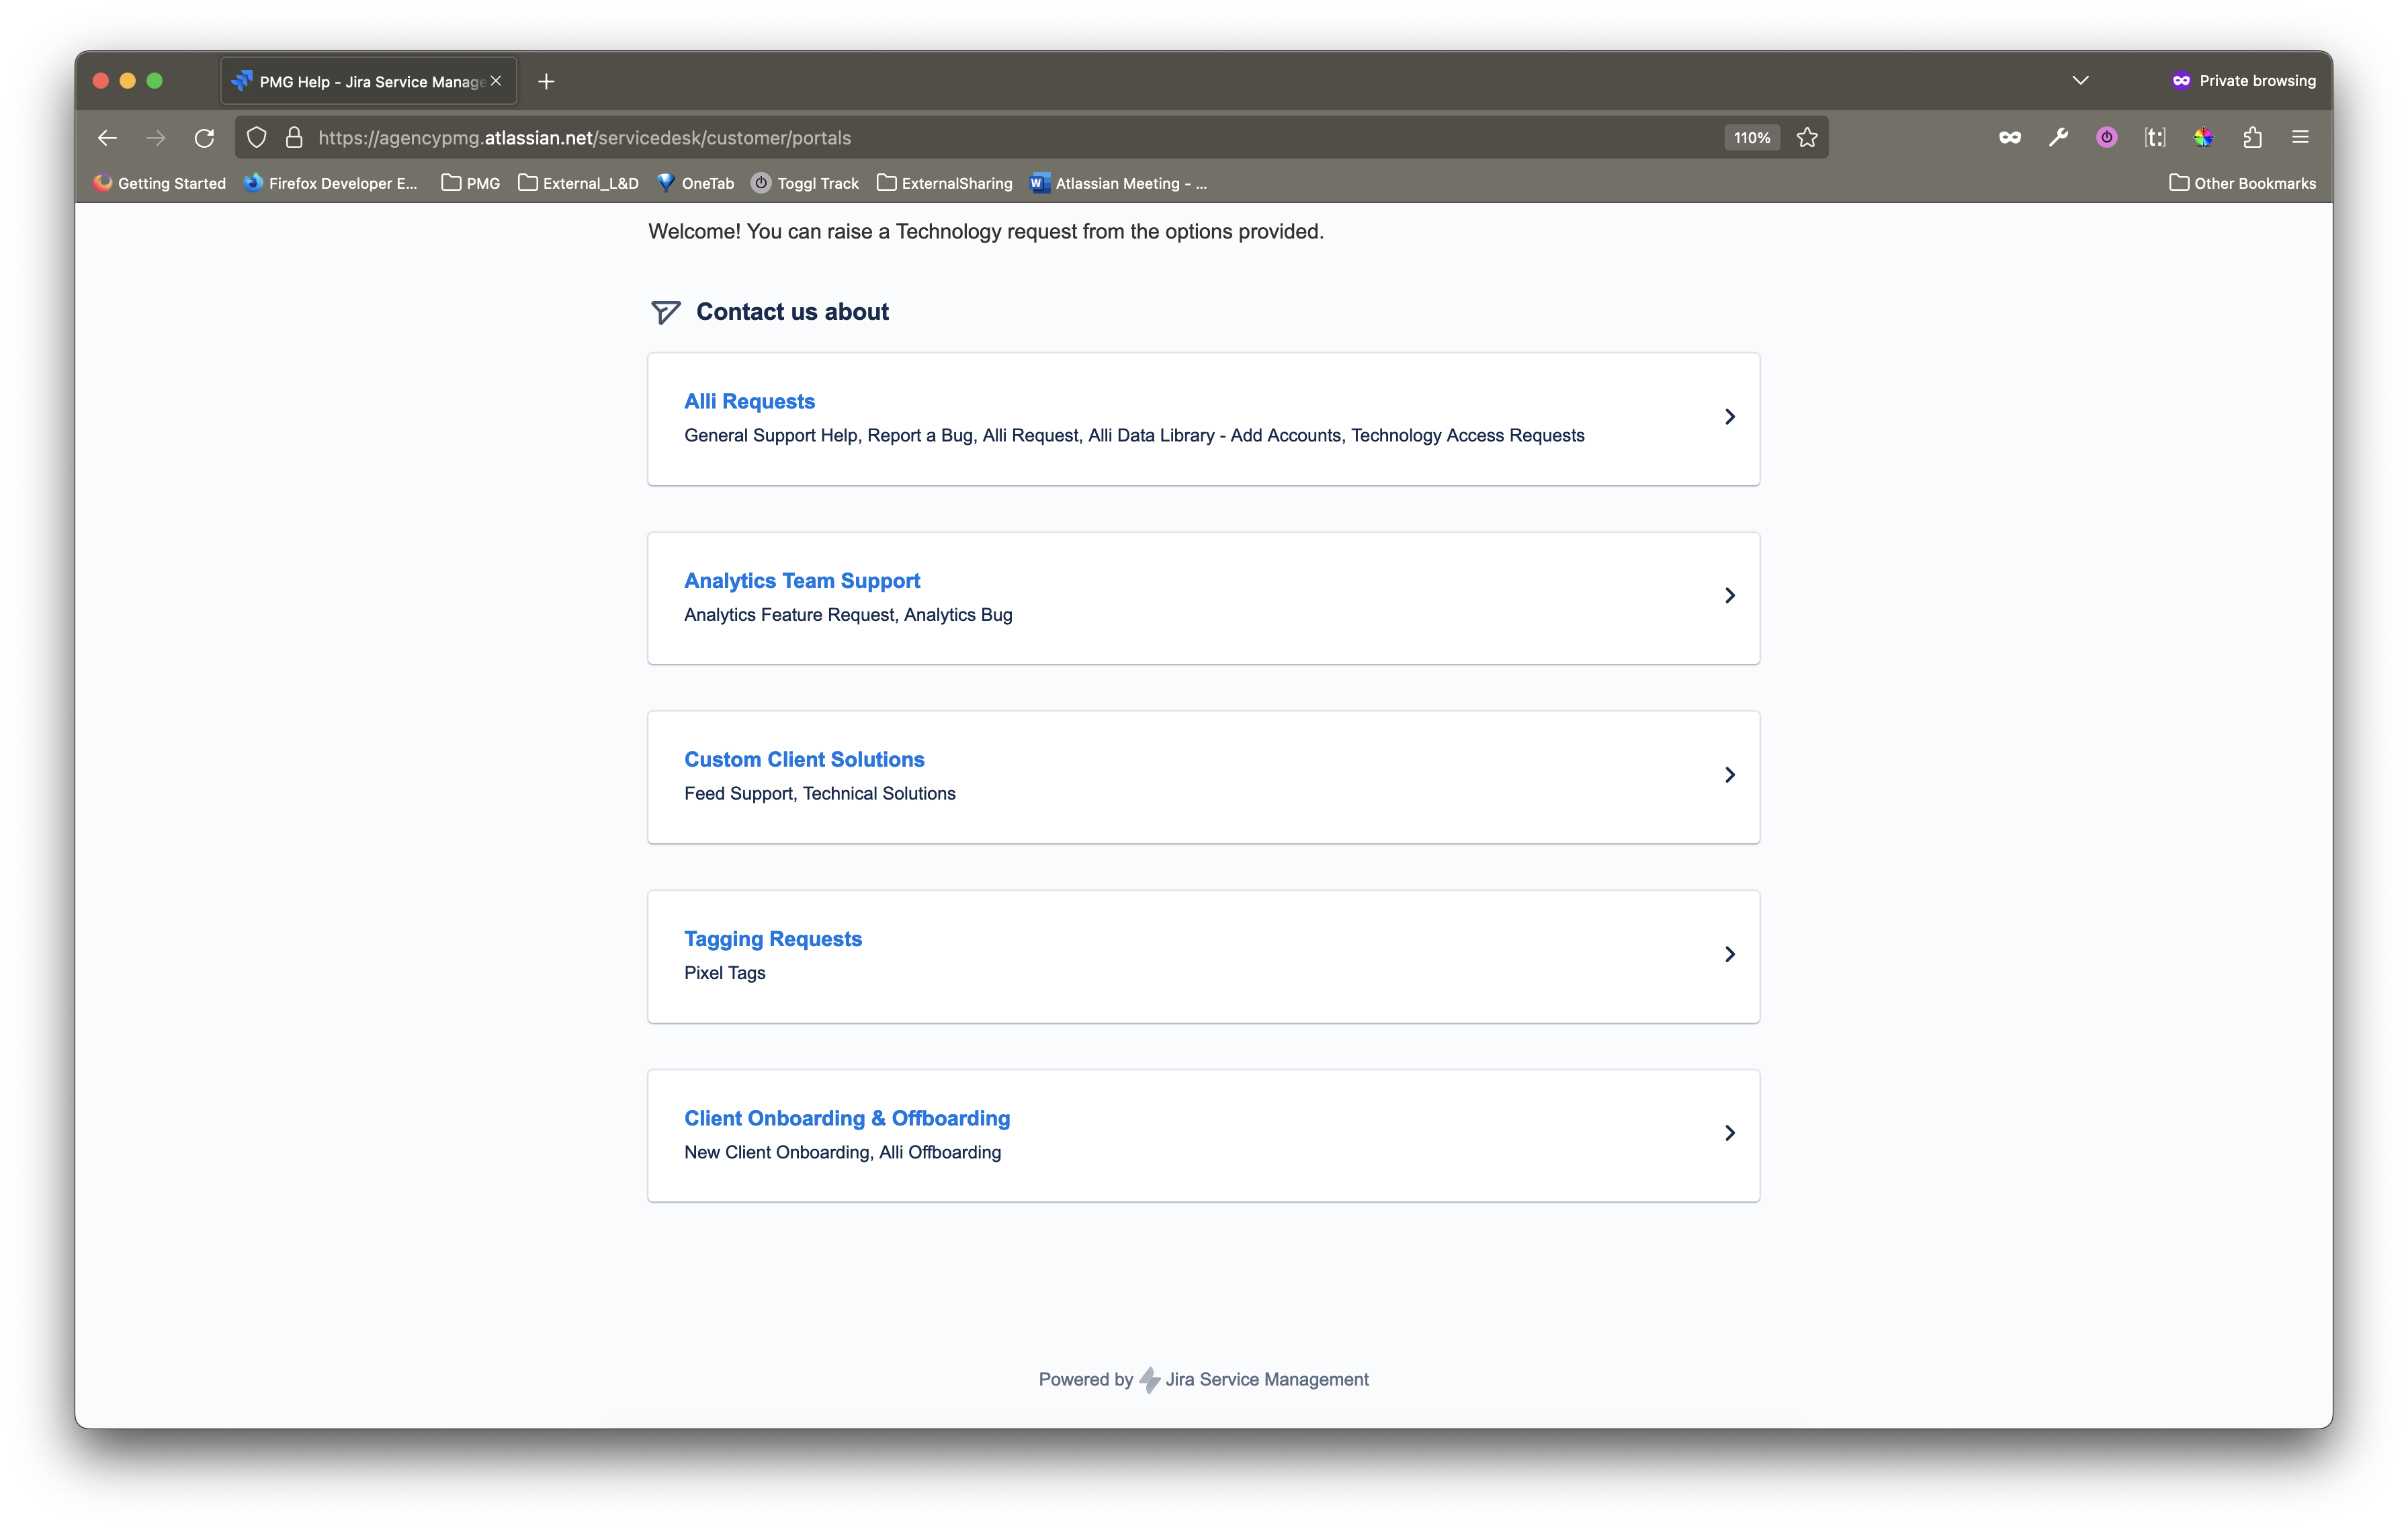The height and width of the screenshot is (1528, 2408).
Task: Select text 'Pixel Tags'
Action: tap(725, 973)
